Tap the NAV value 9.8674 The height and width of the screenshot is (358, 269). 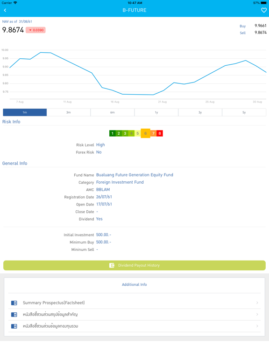[13, 30]
